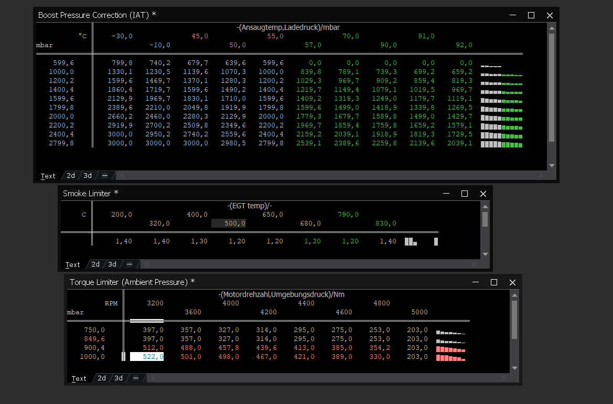The image size is (613, 404).
Task: Click the 799,8 cell in Boost Pressure table
Action: (120, 63)
